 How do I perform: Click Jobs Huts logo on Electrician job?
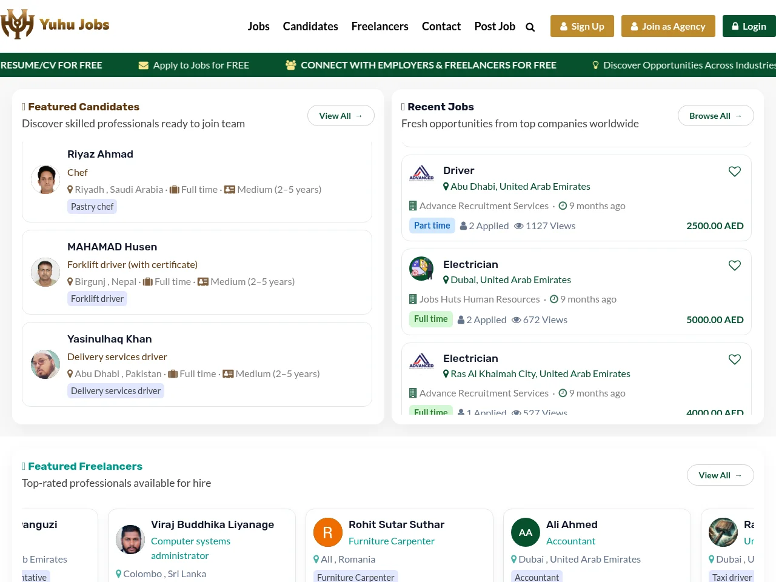(421, 269)
